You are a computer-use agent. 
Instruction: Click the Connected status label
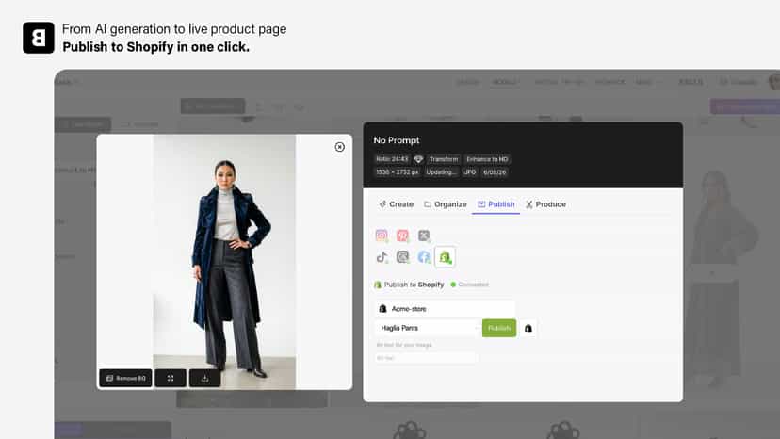pos(473,285)
